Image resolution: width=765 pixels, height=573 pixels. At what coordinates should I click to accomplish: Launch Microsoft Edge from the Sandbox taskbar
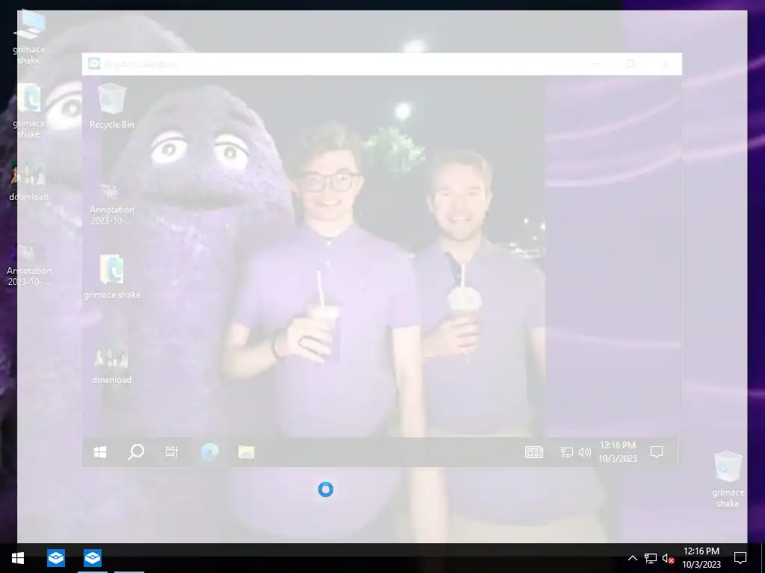[210, 452]
